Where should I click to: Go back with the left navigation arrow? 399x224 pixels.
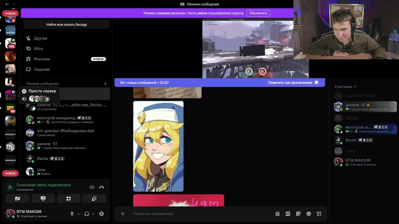(x=7, y=4)
